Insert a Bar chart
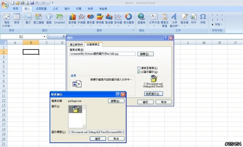Image resolution: width=243 pixels, height=147 pixels. pyautogui.click(x=100, y=20)
